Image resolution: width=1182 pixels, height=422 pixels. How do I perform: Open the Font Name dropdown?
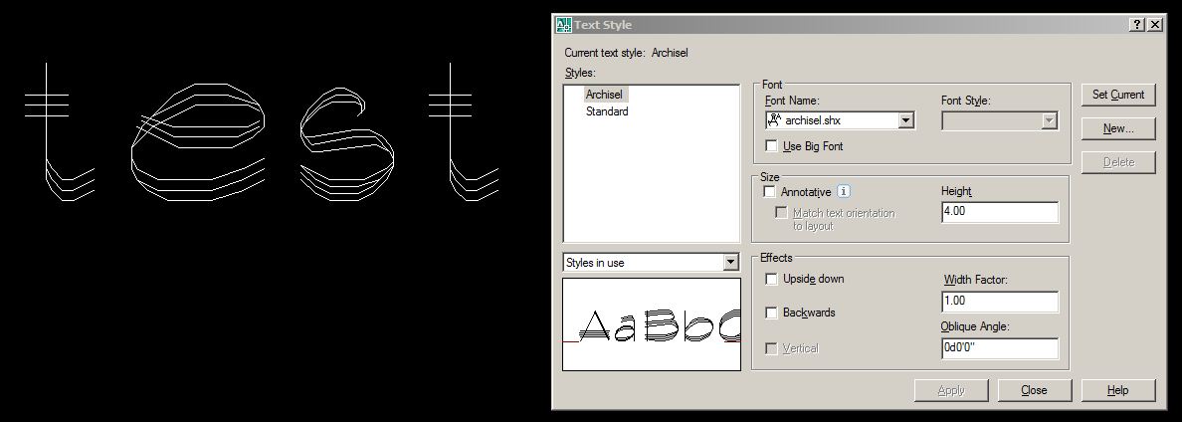[906, 120]
